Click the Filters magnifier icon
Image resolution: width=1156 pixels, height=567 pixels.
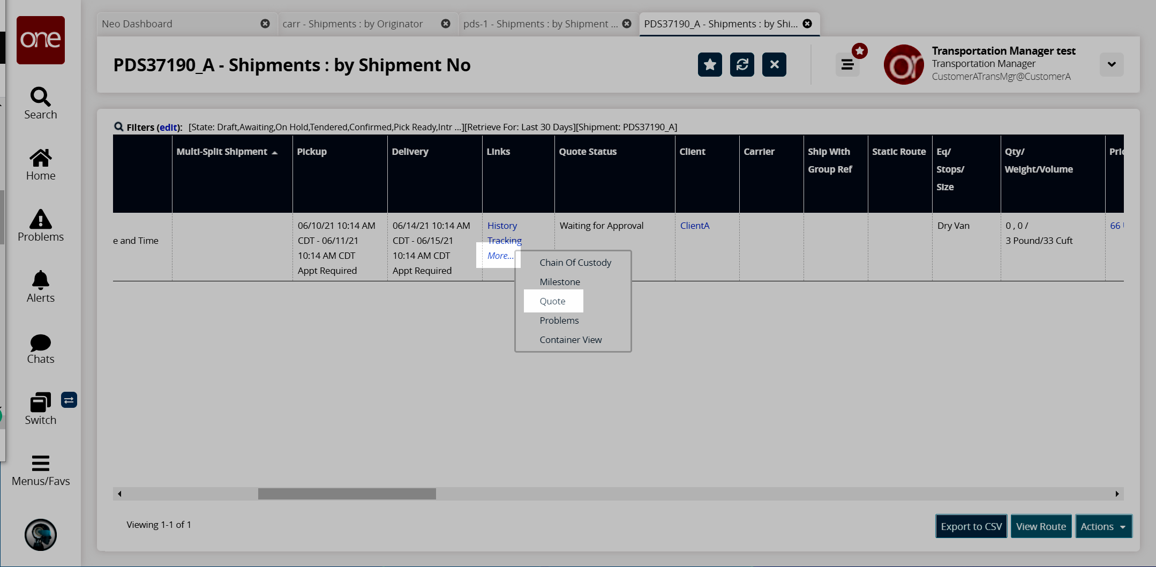[119, 126]
